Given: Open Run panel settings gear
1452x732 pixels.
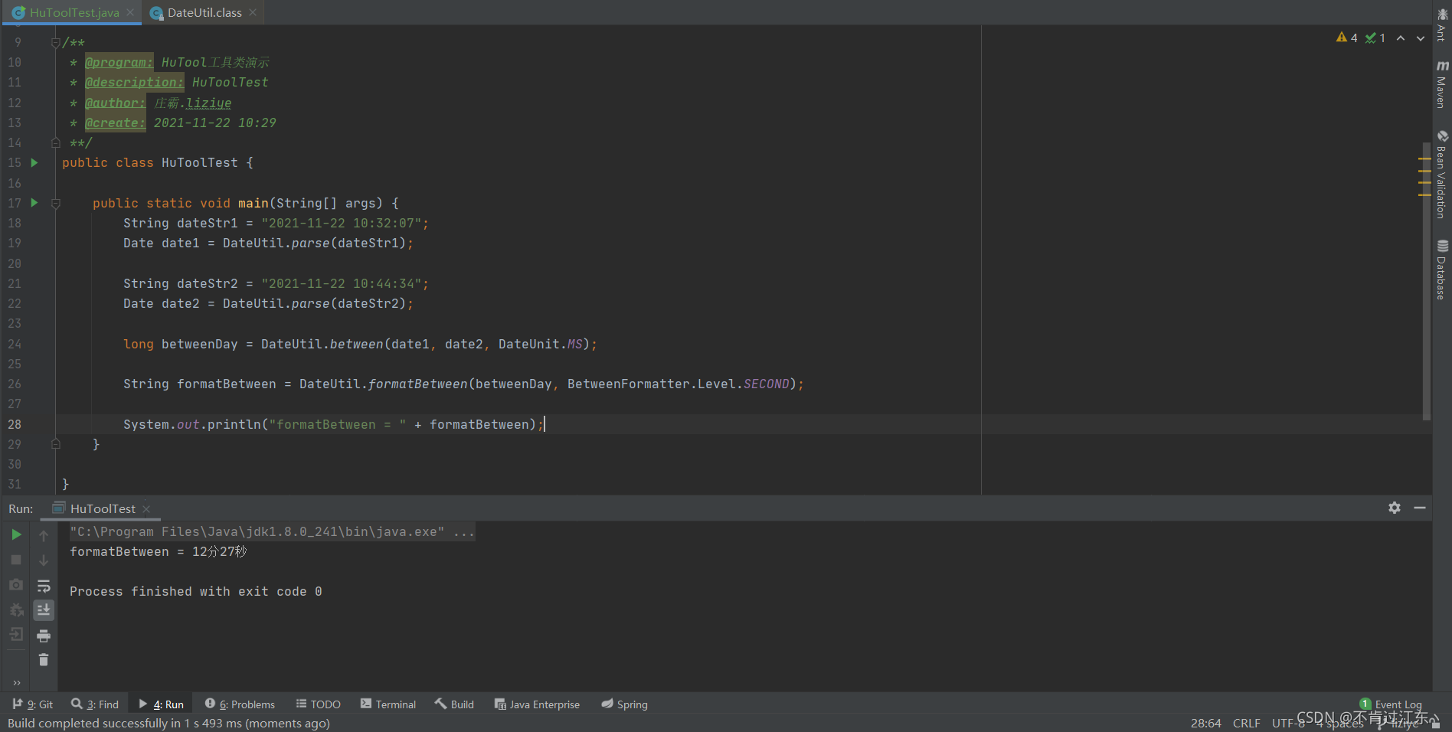Looking at the screenshot, I should point(1395,508).
